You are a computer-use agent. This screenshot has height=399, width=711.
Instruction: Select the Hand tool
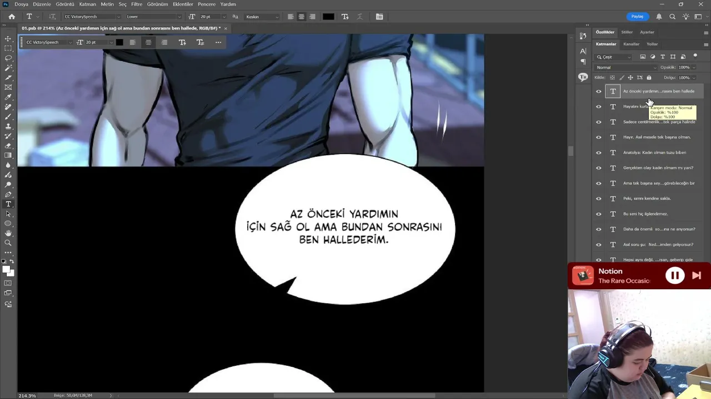pyautogui.click(x=8, y=233)
